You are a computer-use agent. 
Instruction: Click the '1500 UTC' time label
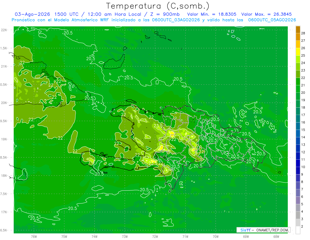[x=66, y=14]
